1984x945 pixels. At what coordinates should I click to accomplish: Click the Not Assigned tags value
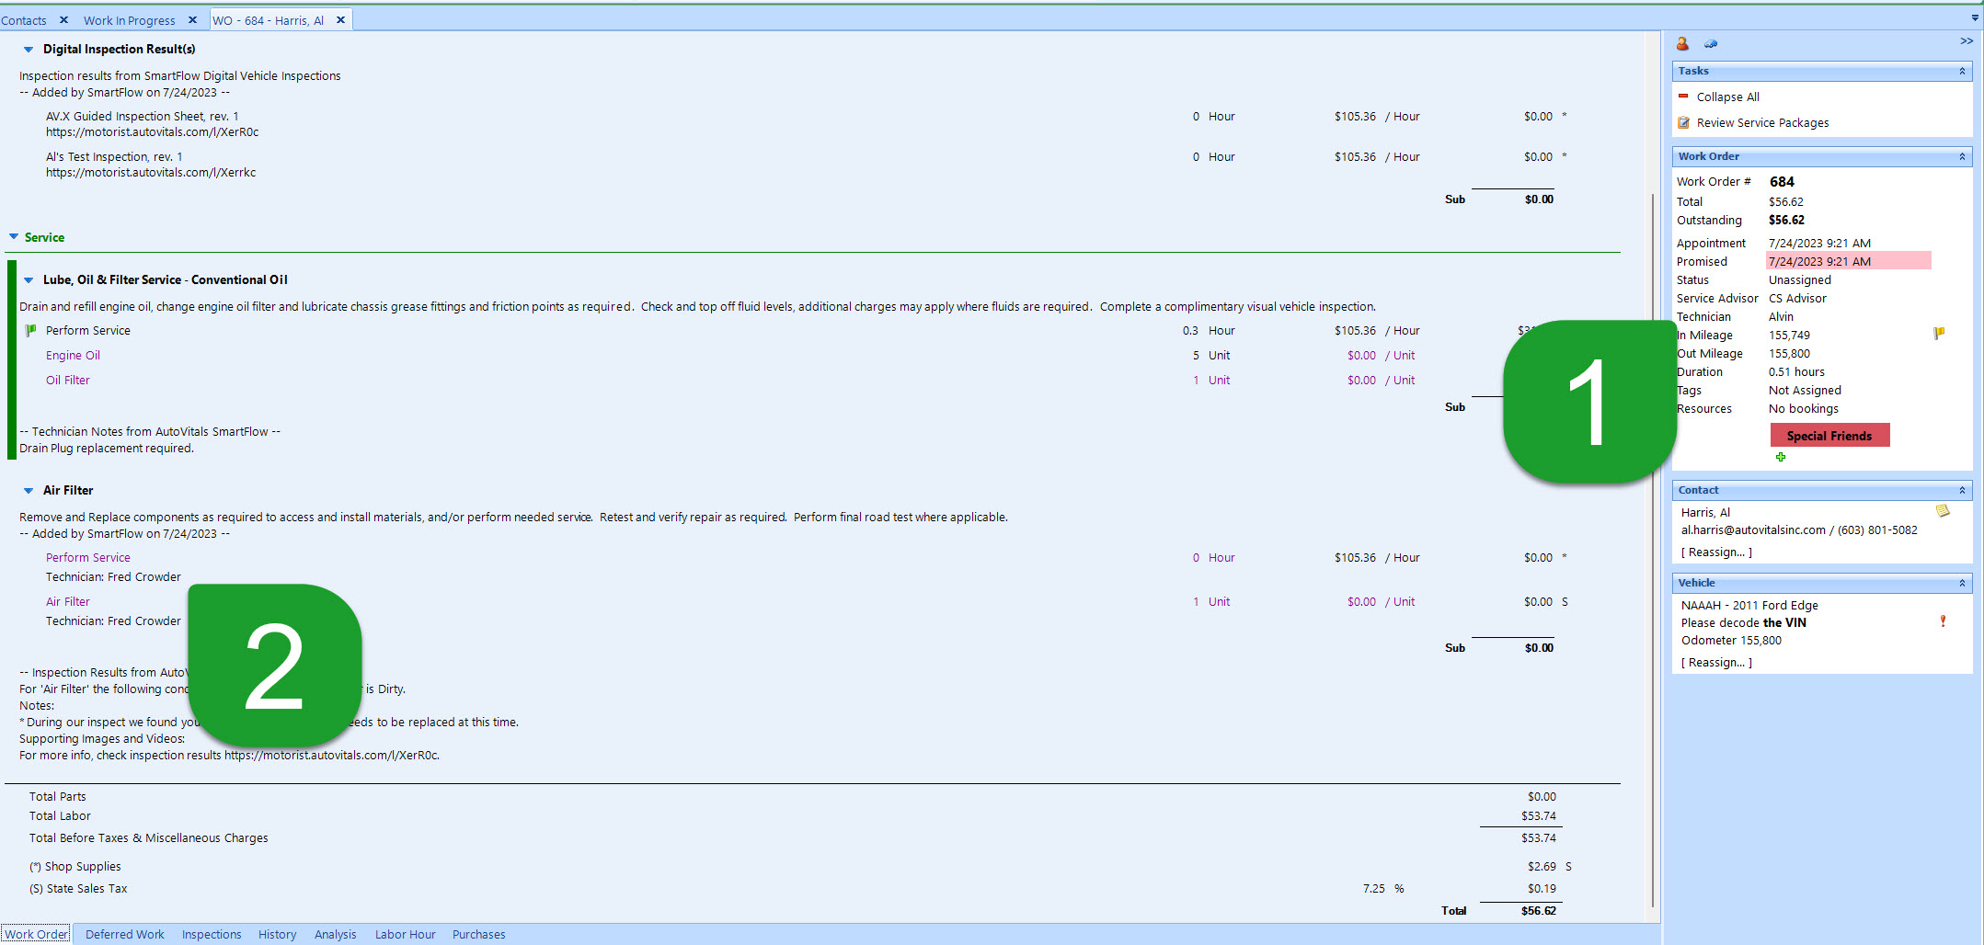click(1805, 390)
